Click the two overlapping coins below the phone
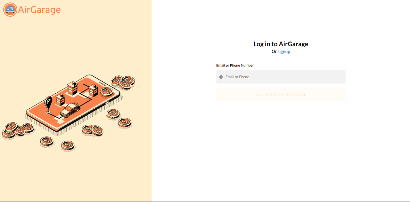410x202 pixels. (93, 130)
